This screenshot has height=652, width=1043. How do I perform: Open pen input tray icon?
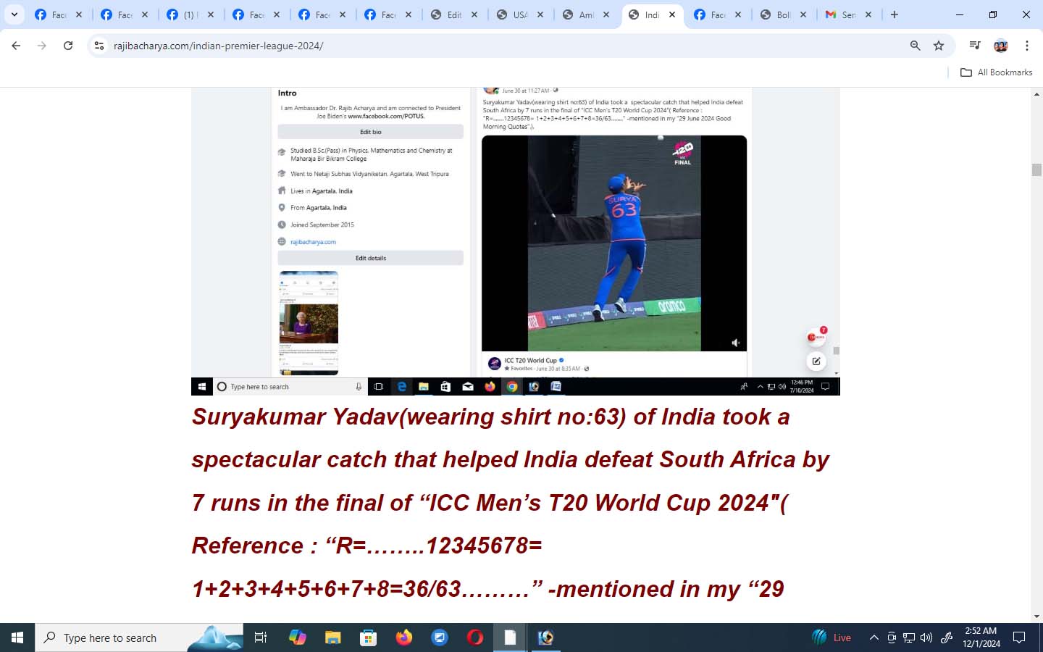[x=947, y=638]
